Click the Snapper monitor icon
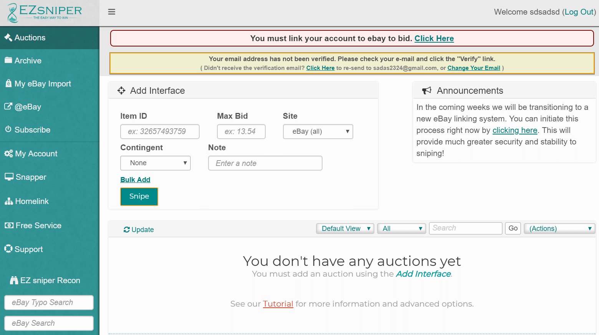Image resolution: width=599 pixels, height=335 pixels. 9,177
